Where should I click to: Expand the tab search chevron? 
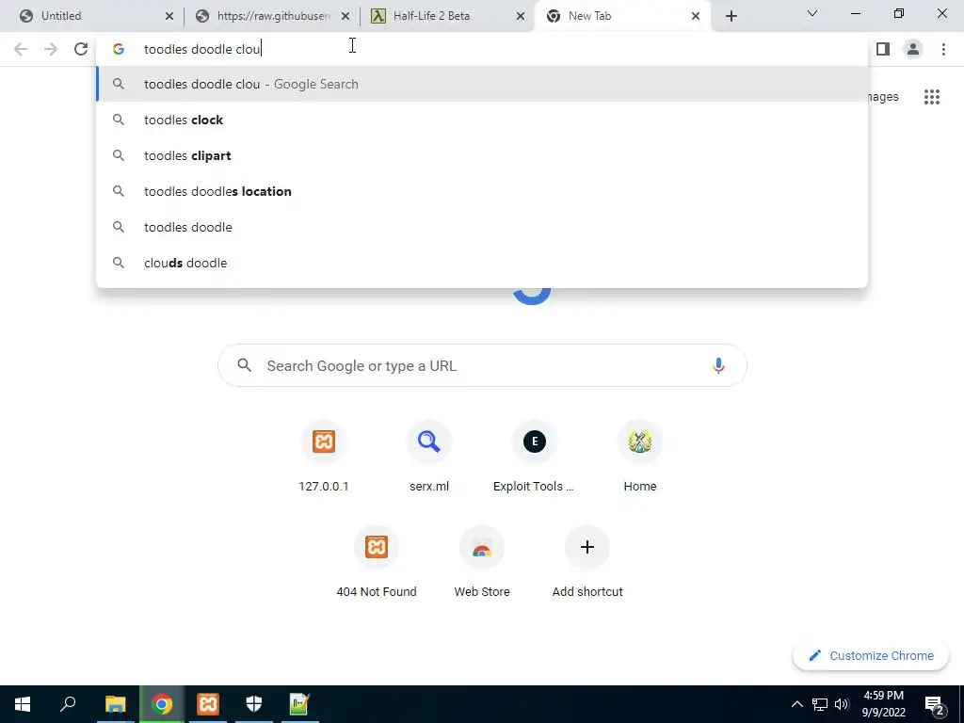coord(812,13)
